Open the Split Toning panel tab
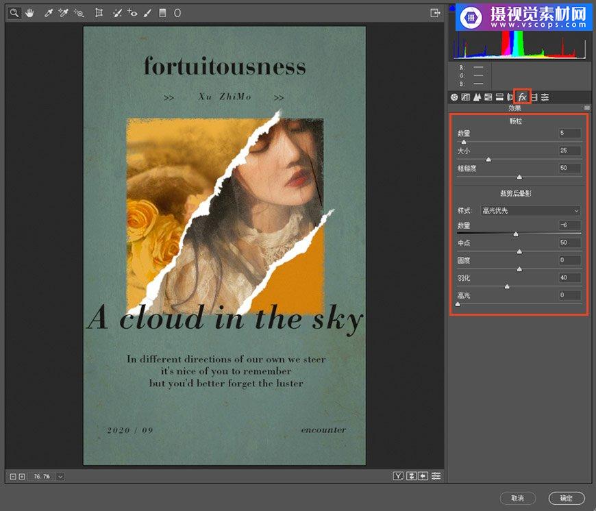 pyautogui.click(x=500, y=97)
